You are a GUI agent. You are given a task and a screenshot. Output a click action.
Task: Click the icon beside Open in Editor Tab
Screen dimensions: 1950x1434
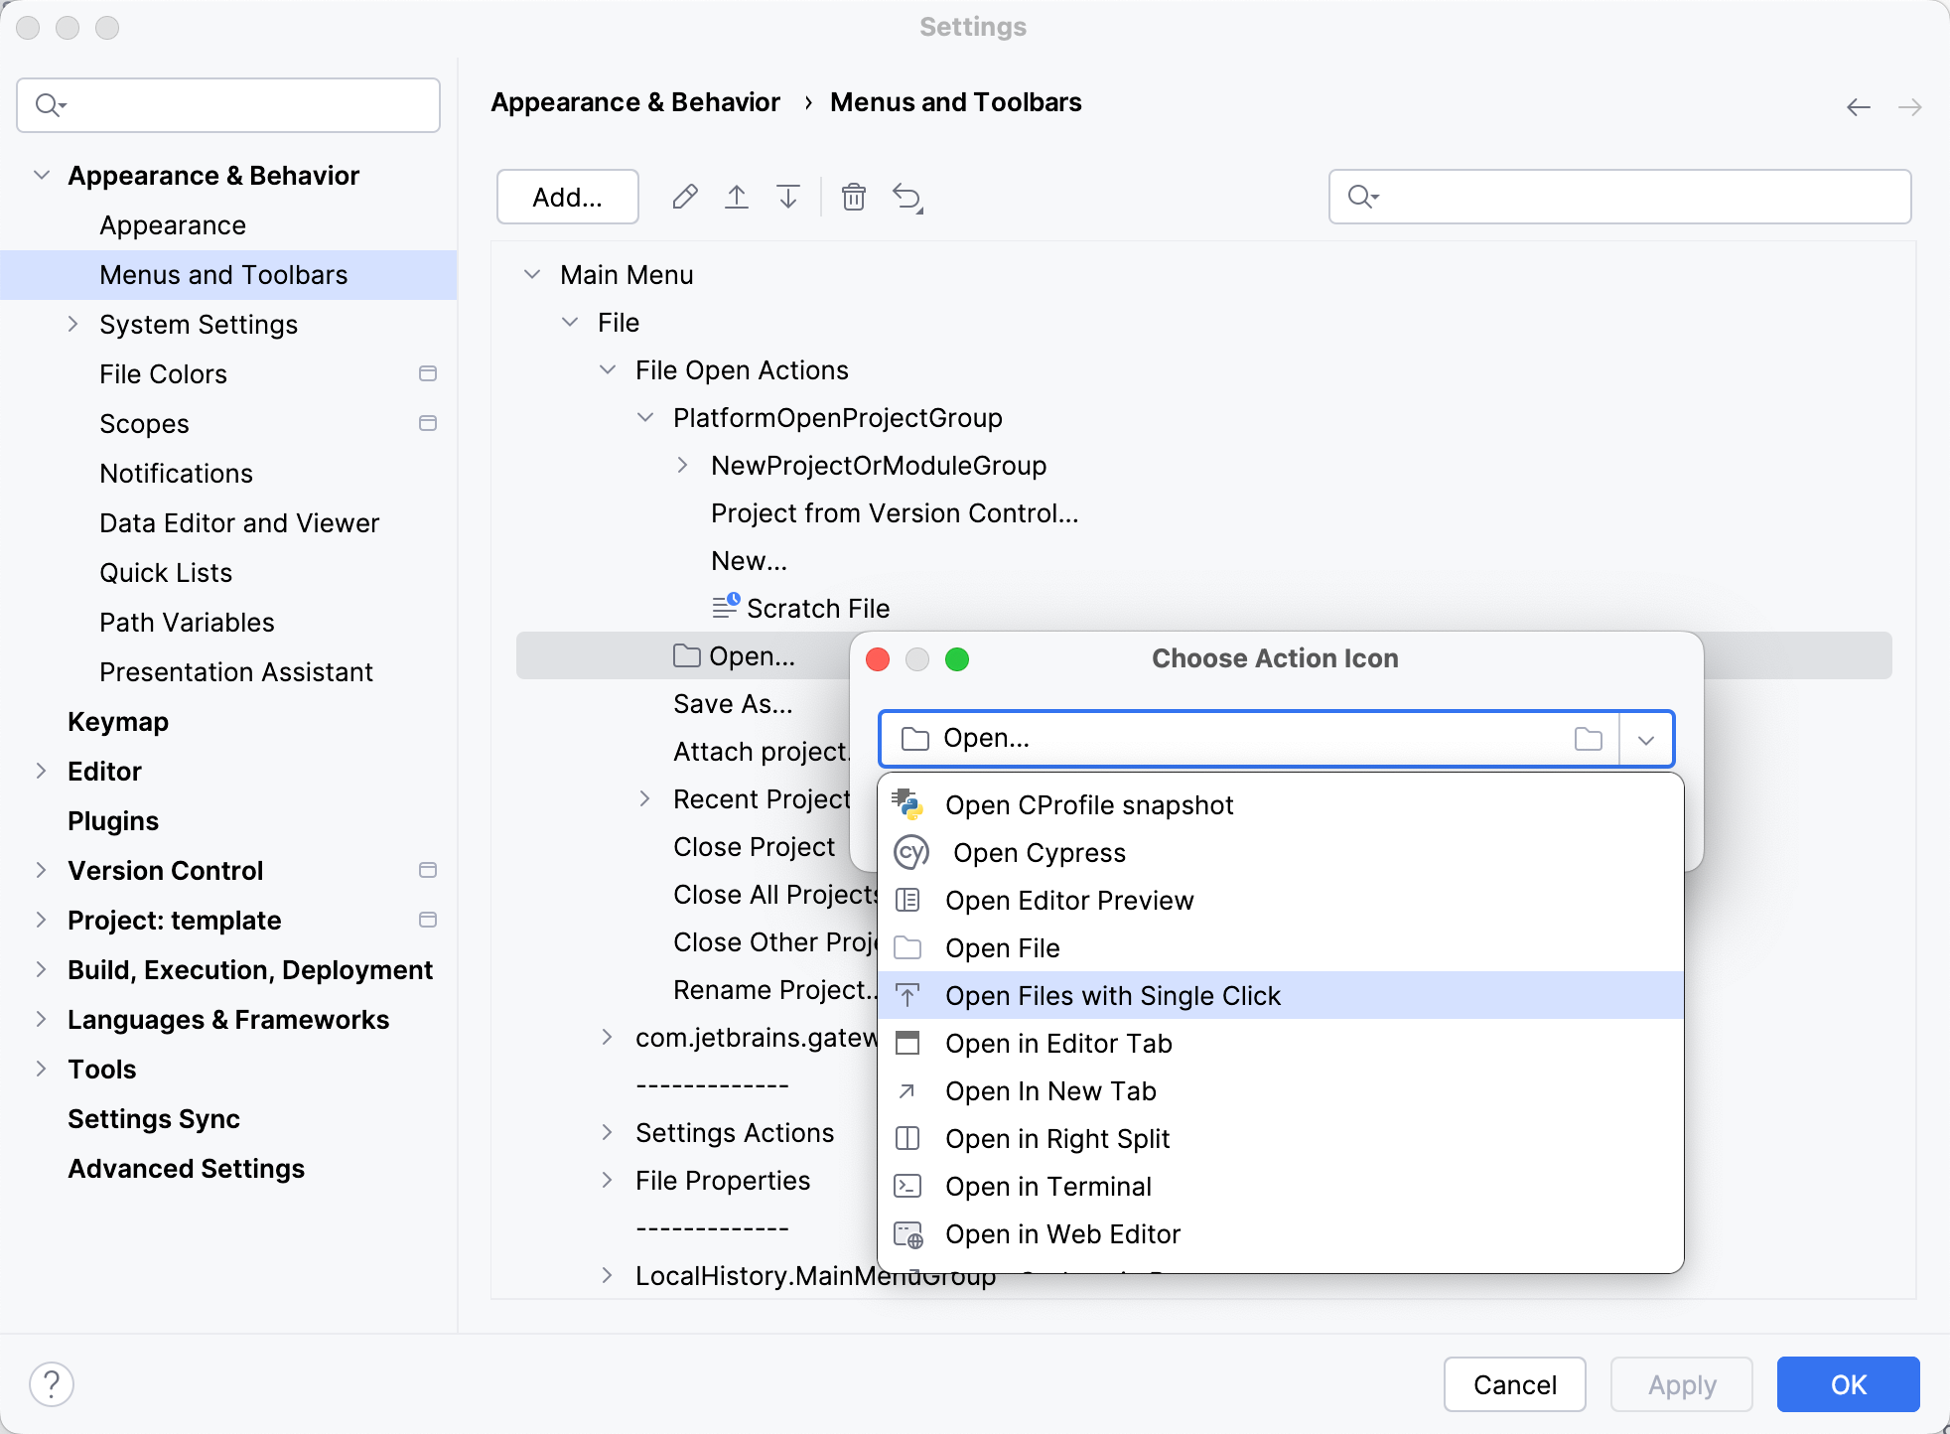[907, 1043]
